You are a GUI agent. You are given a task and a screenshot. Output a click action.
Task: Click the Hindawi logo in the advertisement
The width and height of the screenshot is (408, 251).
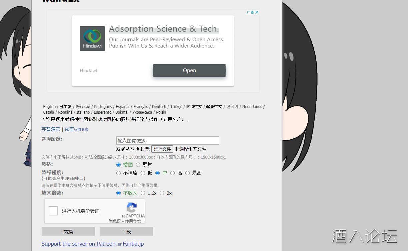click(92, 38)
